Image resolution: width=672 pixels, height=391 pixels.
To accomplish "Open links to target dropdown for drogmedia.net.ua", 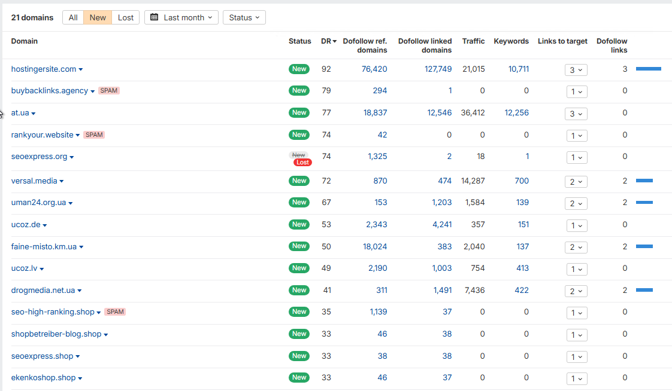I will click(x=576, y=291).
